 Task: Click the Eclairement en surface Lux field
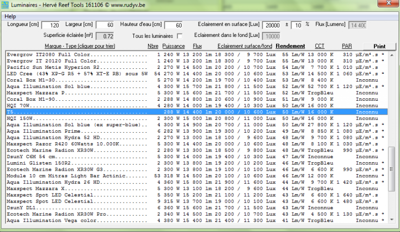(x=271, y=25)
